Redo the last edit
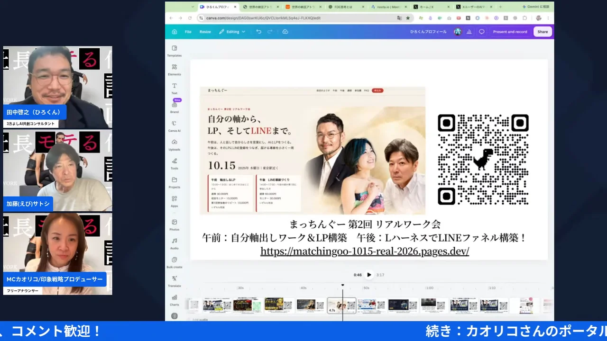Screen dimensions: 607x341 (270, 32)
